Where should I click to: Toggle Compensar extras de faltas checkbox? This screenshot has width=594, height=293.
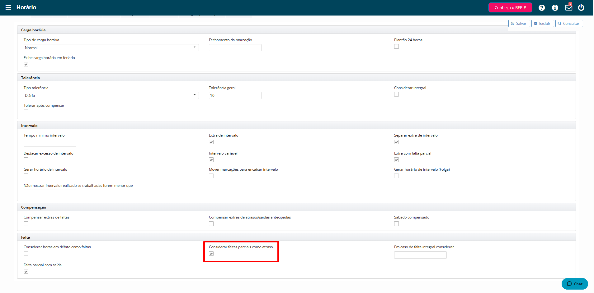tap(26, 224)
